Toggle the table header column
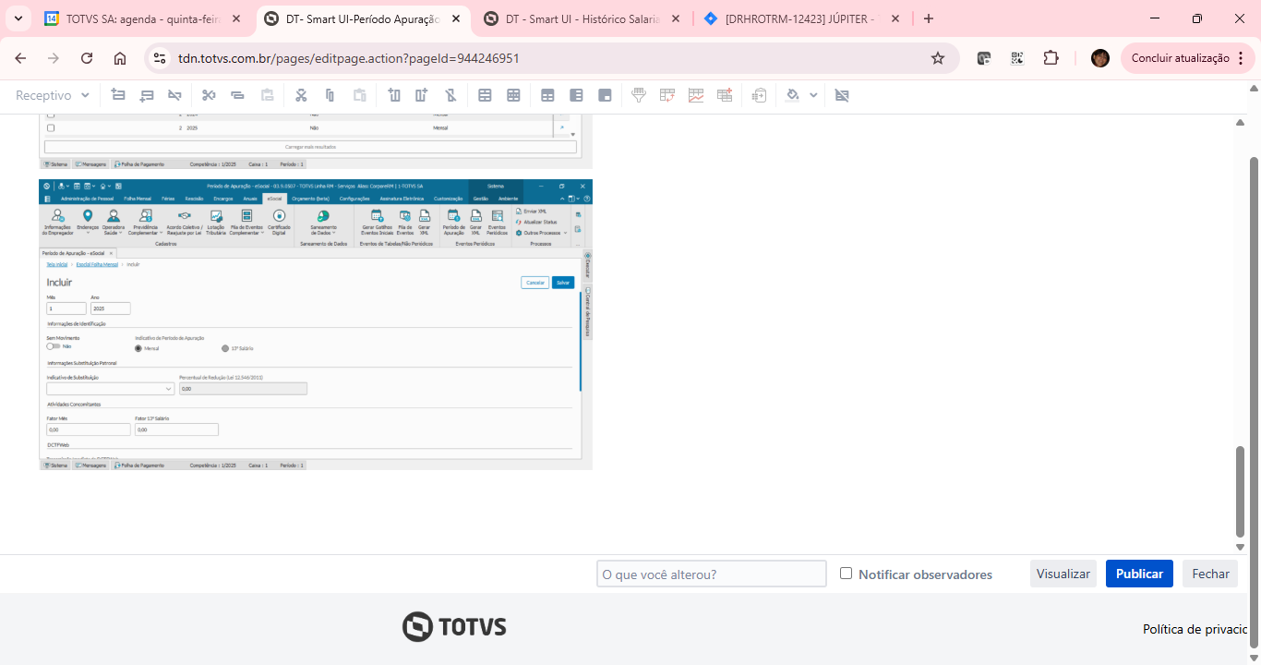 tap(576, 95)
